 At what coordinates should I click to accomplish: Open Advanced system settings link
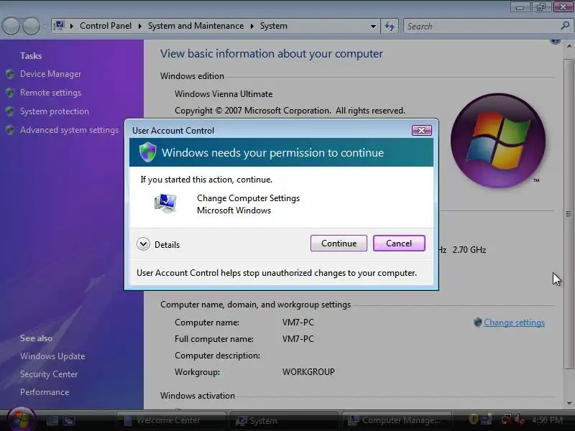[69, 130]
